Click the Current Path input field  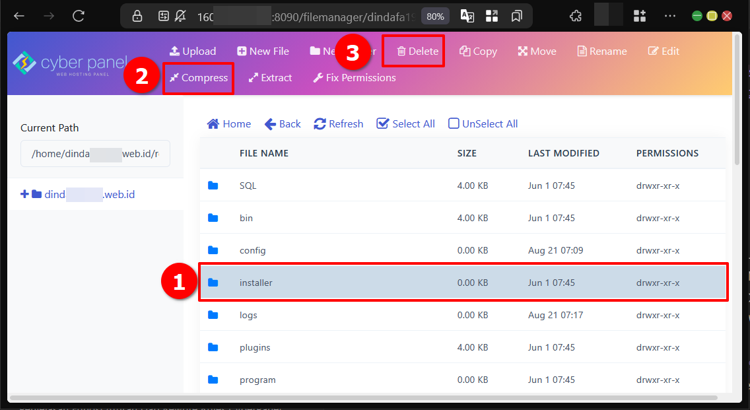pyautogui.click(x=95, y=154)
